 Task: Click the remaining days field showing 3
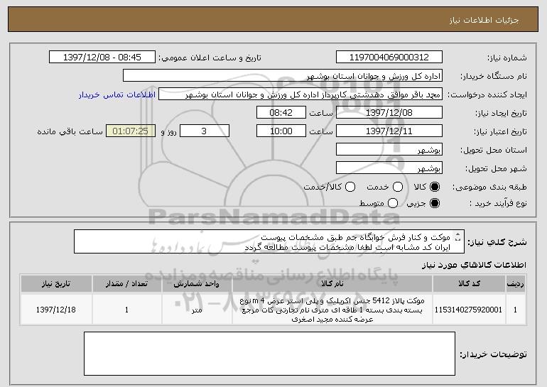205,131
